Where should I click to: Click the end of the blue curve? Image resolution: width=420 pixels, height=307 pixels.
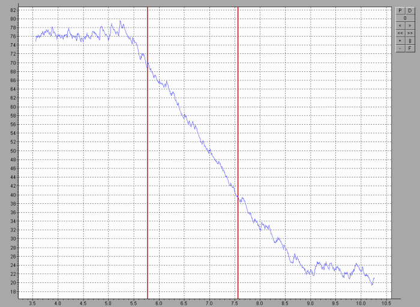click(x=374, y=278)
